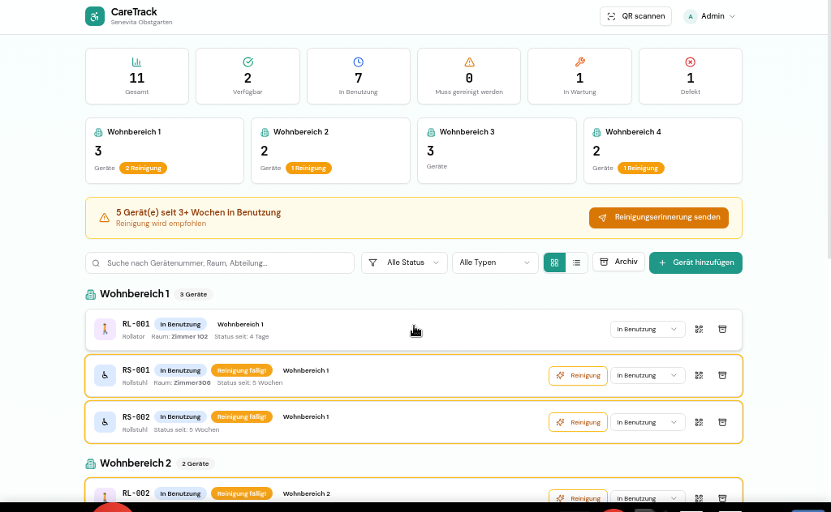Focus the device search field

(x=219, y=262)
